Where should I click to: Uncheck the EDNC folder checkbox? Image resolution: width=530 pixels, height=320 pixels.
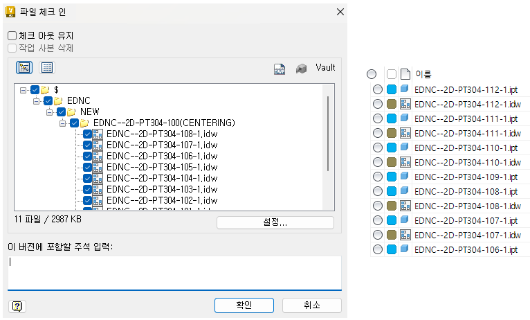click(x=48, y=100)
